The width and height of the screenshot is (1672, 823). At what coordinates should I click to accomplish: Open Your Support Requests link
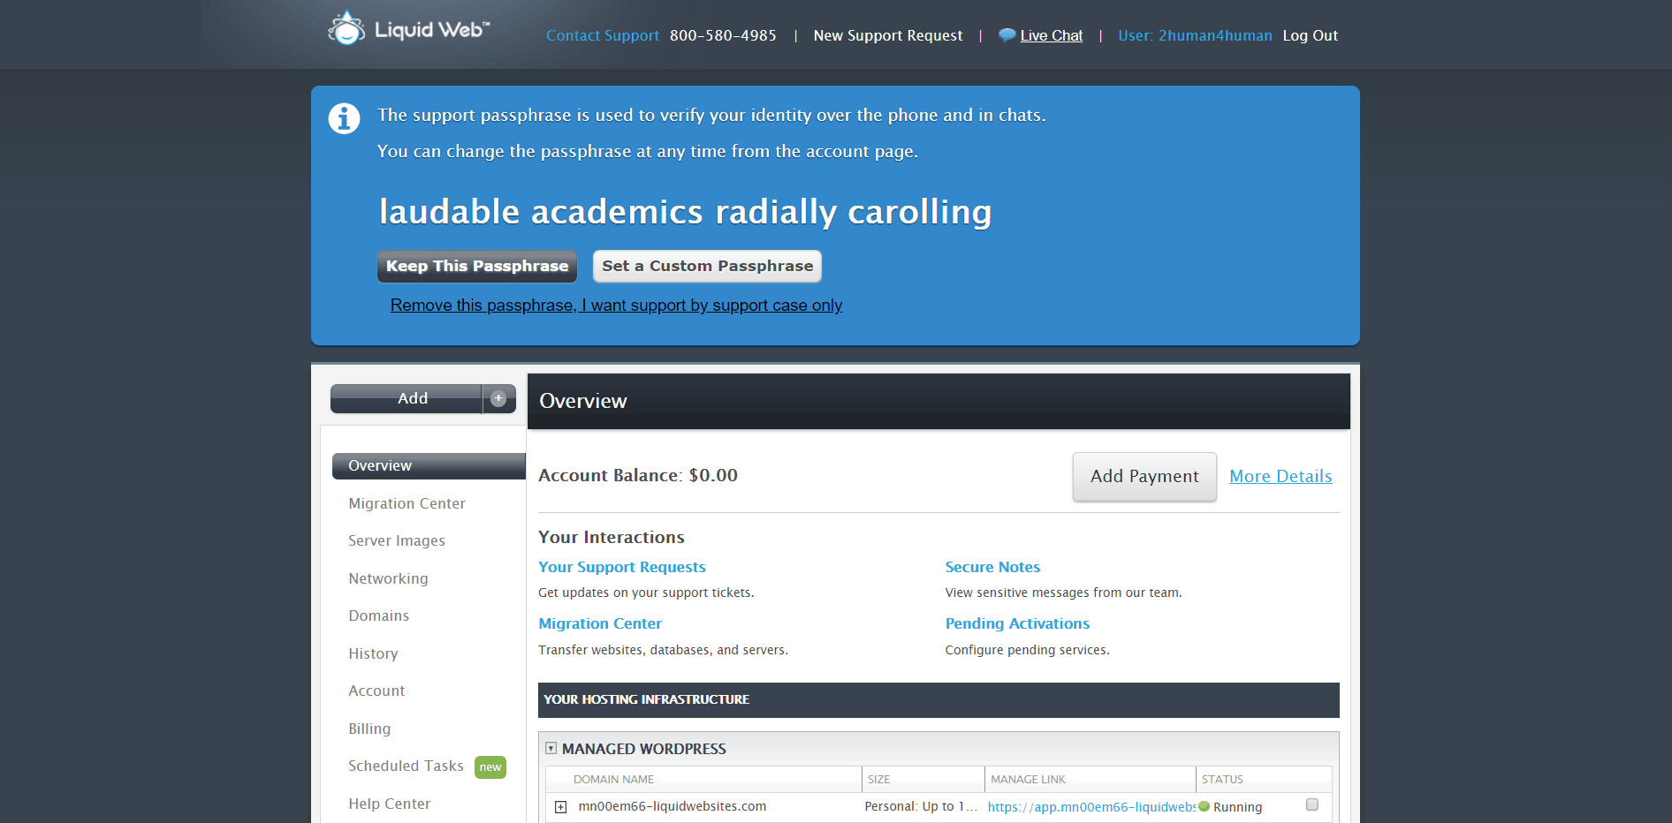pos(622,567)
